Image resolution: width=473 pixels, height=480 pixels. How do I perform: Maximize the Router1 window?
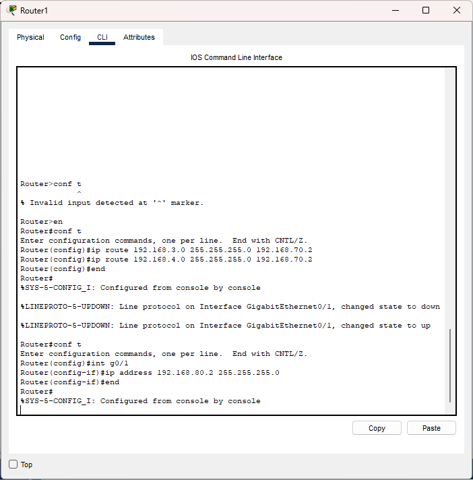click(x=426, y=10)
